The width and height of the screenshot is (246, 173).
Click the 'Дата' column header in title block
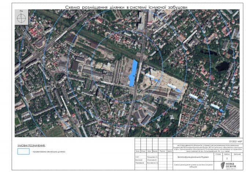coord(170,151)
